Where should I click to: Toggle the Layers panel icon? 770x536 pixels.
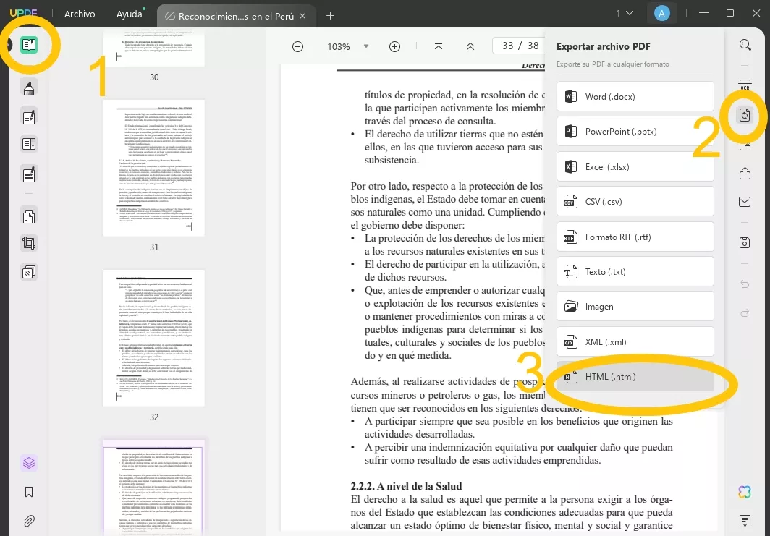tap(29, 463)
